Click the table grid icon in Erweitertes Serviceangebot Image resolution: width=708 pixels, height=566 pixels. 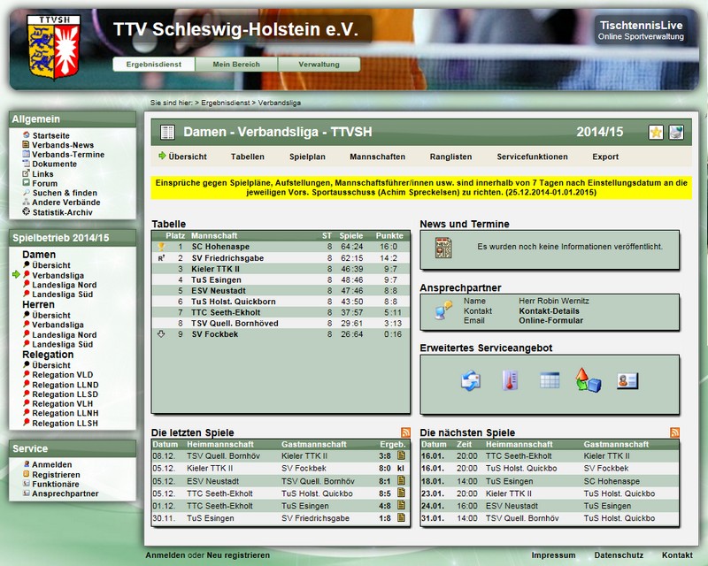click(x=550, y=381)
